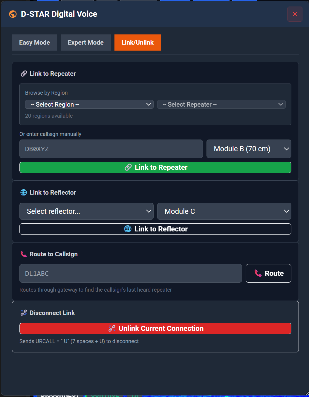Click the chain link icon beside Link to Repeater
This screenshot has height=397, width=309.
(23, 73)
